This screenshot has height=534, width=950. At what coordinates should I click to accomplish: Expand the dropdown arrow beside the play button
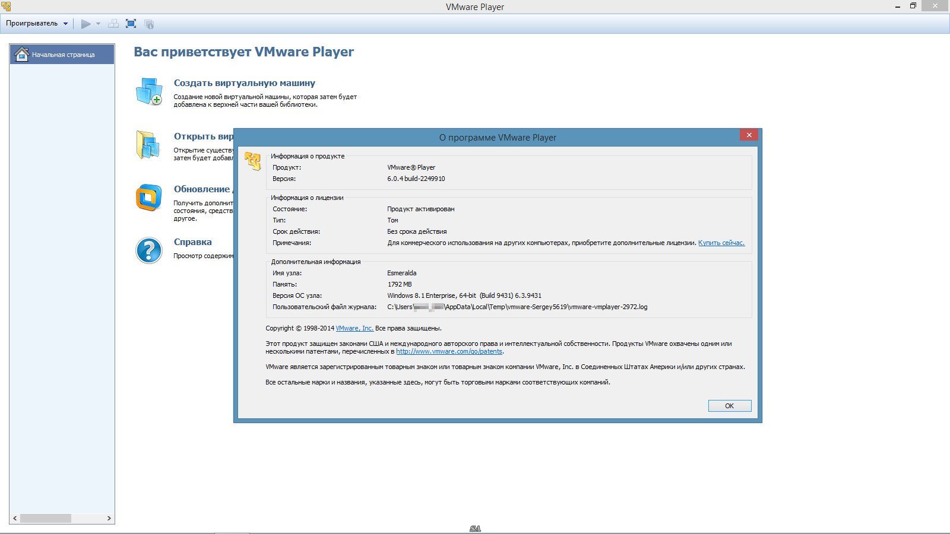click(98, 24)
